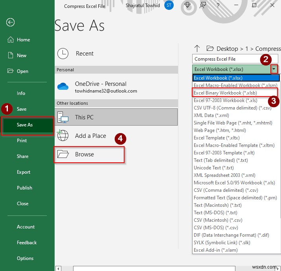Select Excel Binary Workbook (*.xlsb) from the list
The width and height of the screenshot is (281, 271).
225,93
